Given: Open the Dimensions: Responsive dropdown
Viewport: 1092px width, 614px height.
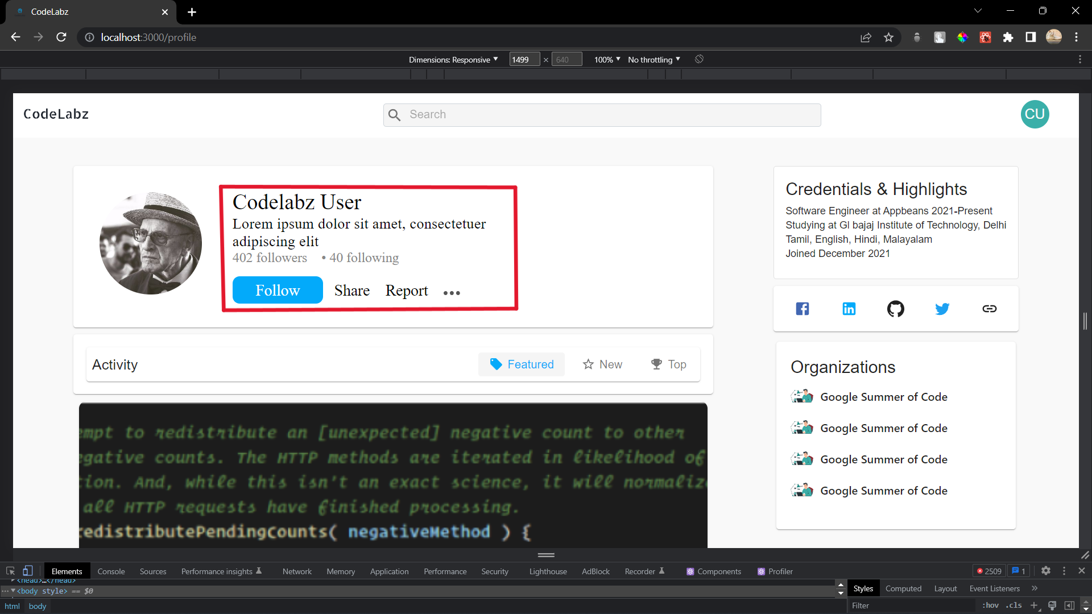Looking at the screenshot, I should tap(453, 59).
